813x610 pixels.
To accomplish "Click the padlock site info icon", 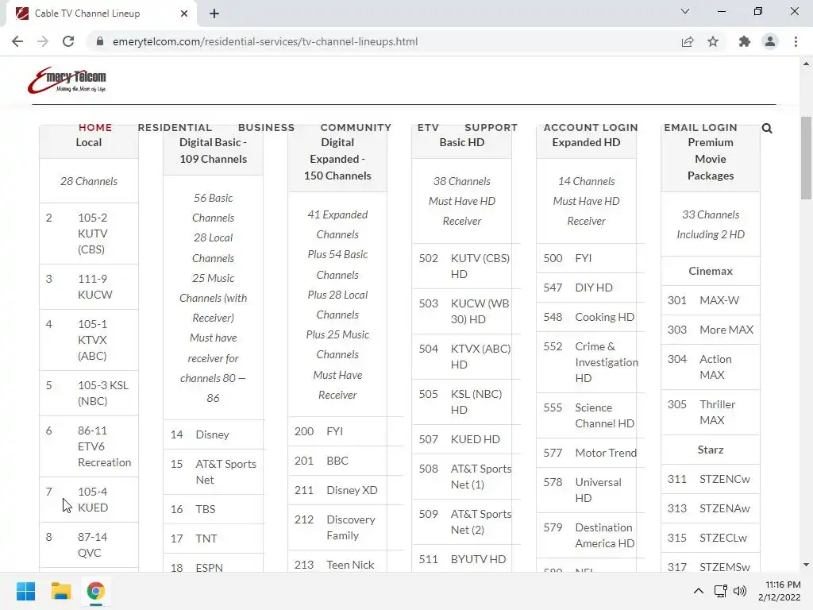I will pos(100,41).
